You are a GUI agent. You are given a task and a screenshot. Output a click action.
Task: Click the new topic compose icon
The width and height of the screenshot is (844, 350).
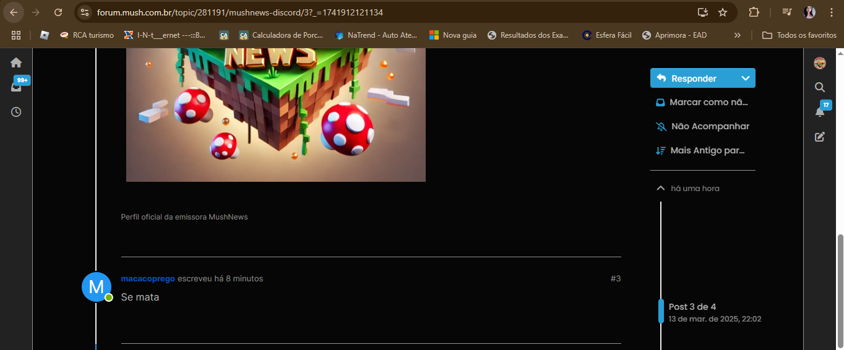click(x=820, y=137)
